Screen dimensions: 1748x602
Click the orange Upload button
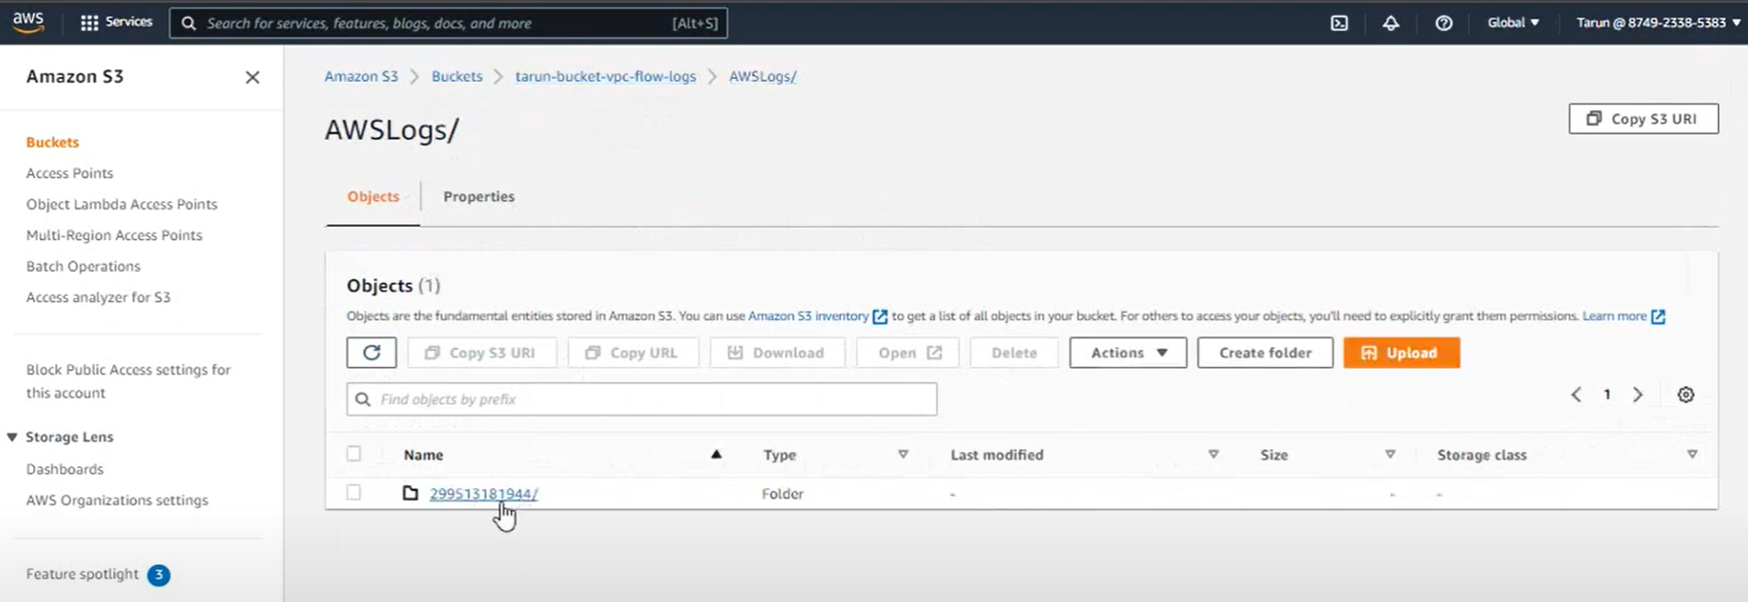[1402, 353]
